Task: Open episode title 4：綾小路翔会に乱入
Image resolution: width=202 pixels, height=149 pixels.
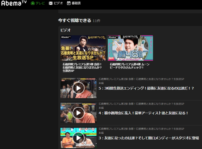Action: (x=143, y=113)
